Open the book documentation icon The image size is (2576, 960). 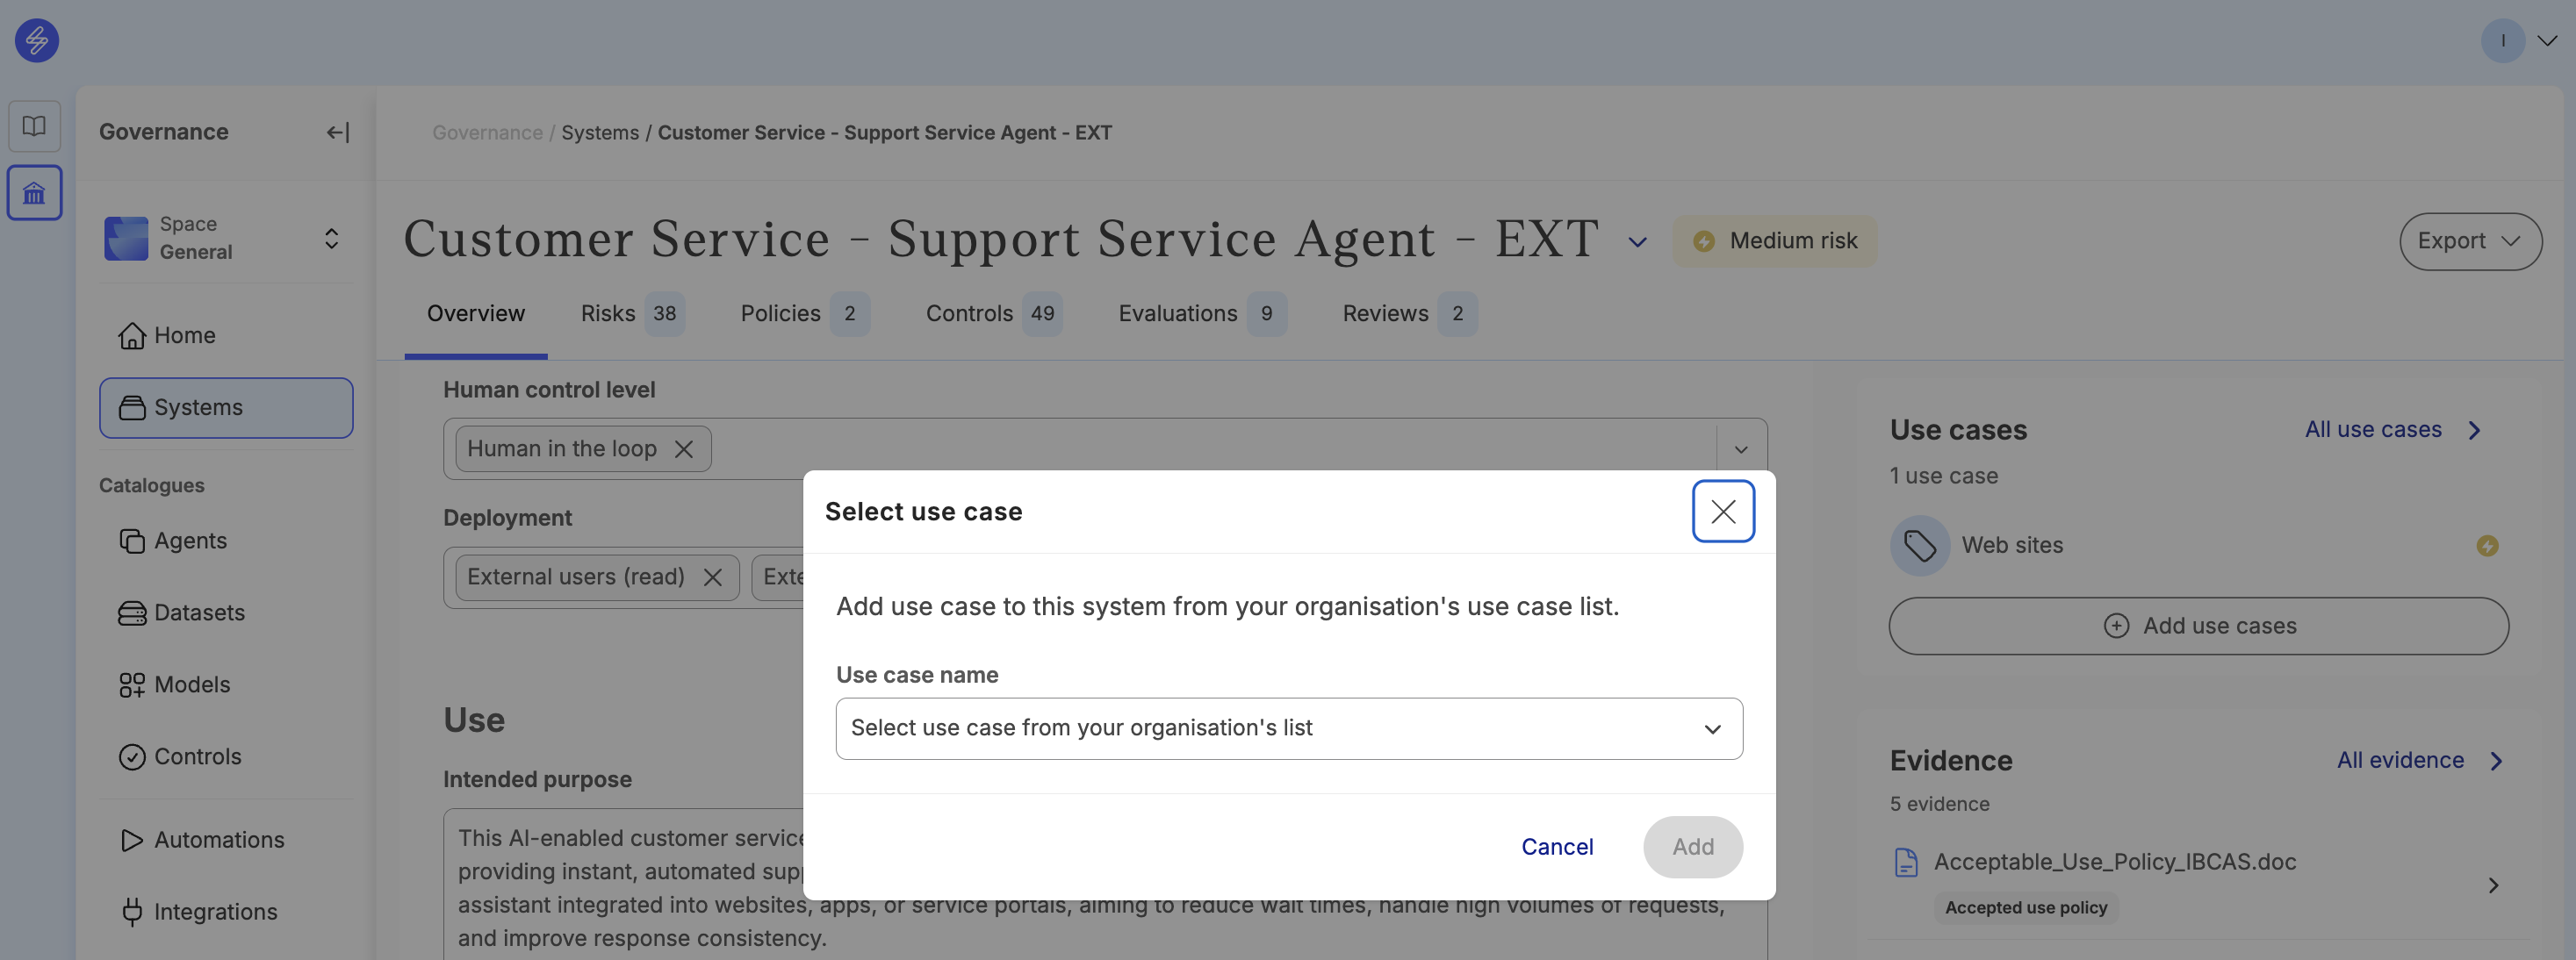[35, 125]
